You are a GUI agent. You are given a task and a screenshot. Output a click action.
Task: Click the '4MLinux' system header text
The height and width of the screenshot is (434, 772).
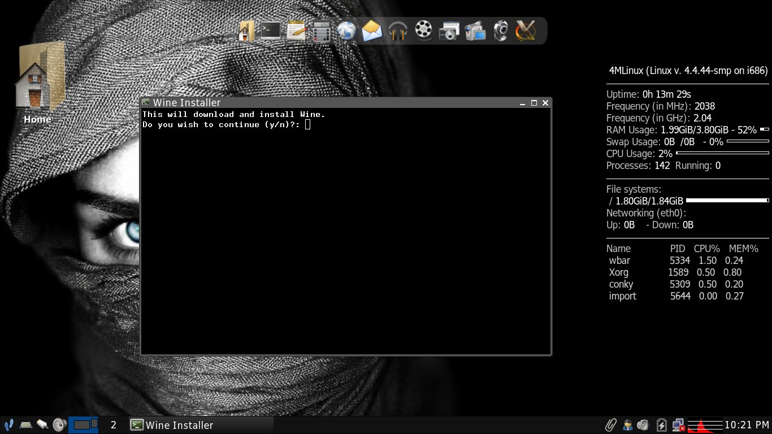click(x=688, y=71)
